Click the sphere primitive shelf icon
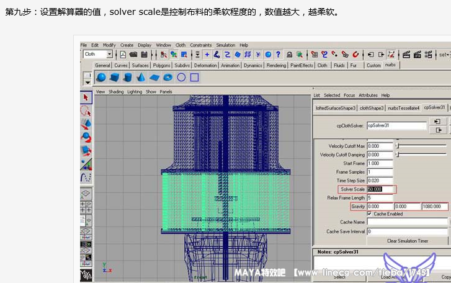The image size is (451, 283). [x=100, y=78]
